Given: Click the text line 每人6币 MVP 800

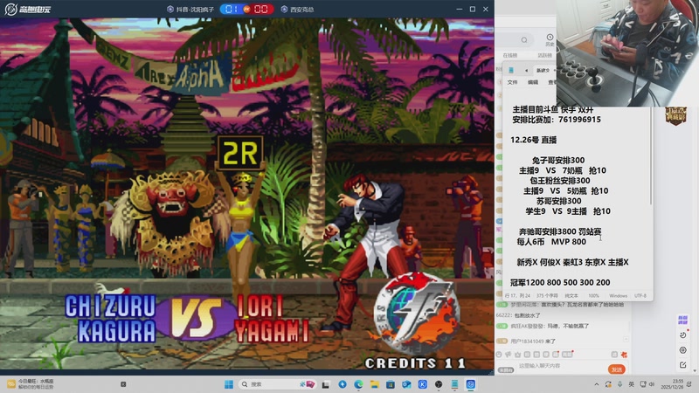Looking at the screenshot, I should click(x=551, y=242).
